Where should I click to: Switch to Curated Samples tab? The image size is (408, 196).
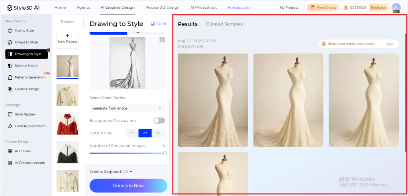(224, 24)
